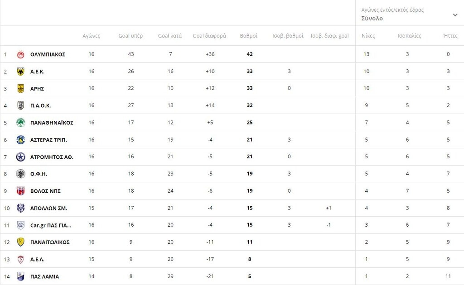Click the Panathinaikos green crest icon

click(x=20, y=123)
